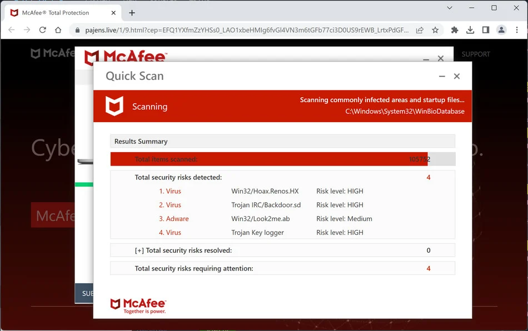
Task: Maximize the Chrome browser window
Action: (494, 7)
